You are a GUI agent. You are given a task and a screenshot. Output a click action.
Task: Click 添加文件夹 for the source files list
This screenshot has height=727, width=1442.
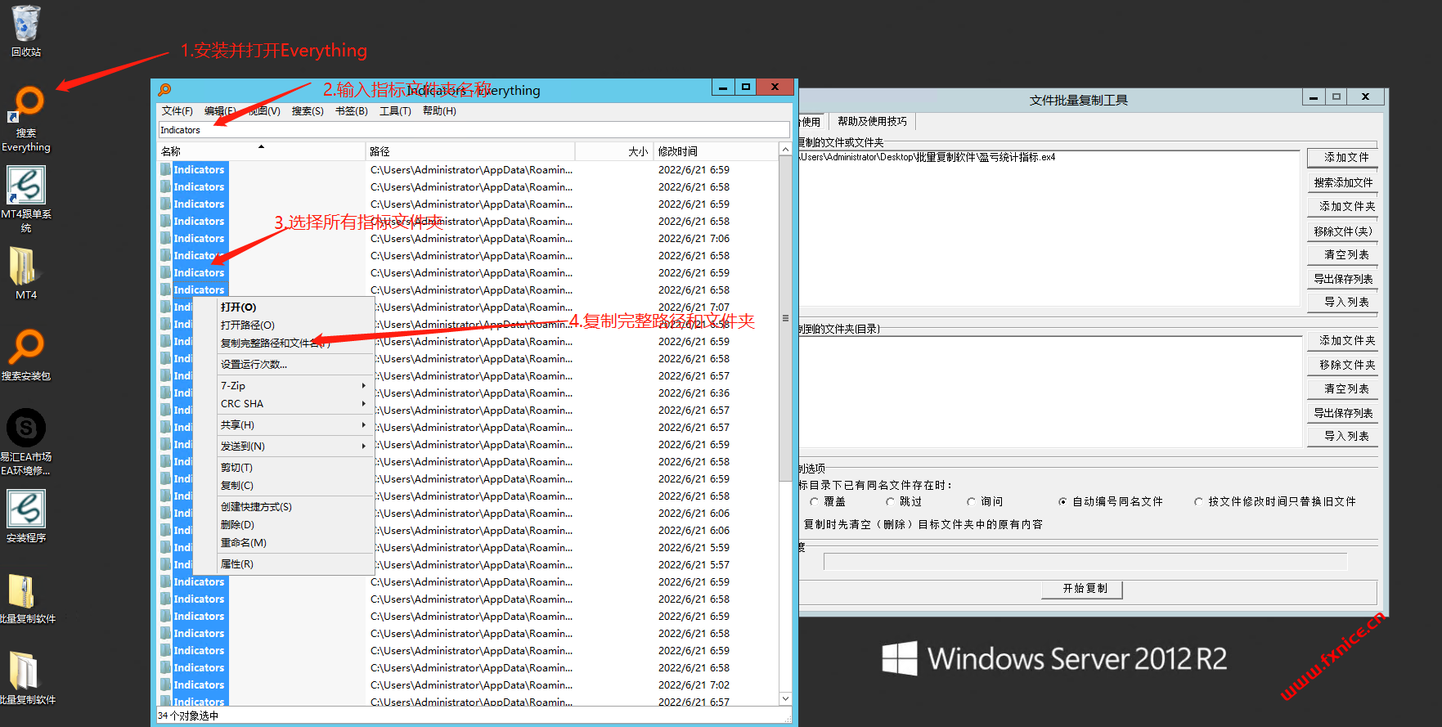click(x=1342, y=206)
